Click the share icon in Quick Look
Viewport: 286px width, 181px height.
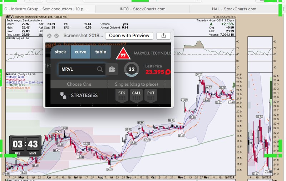coord(163,36)
